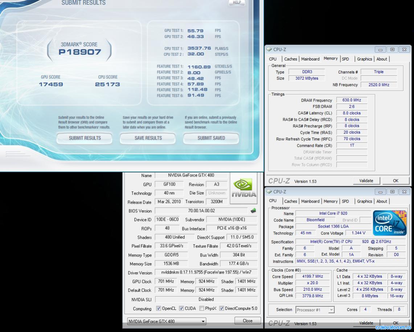This screenshot has height=332, width=414.
Task: Open Caches tab in processor CPU-Z window
Action: point(290,201)
